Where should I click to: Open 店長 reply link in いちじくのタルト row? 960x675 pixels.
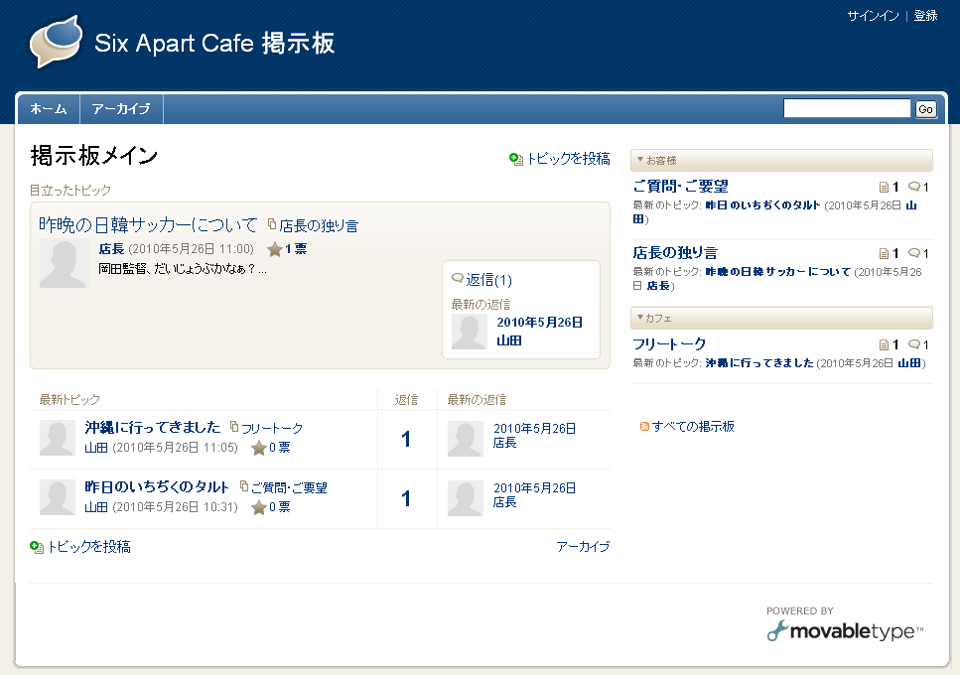point(505,502)
